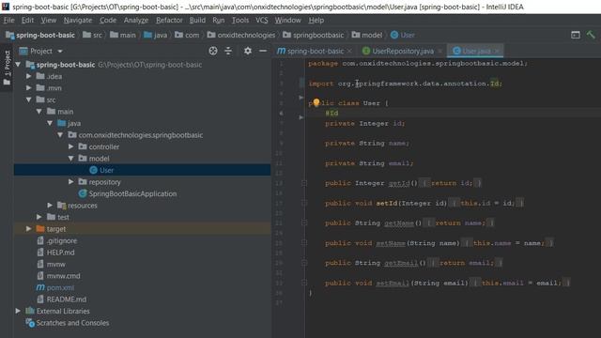This screenshot has height=338, width=601.
Task: Select the .gitignore file
Action: [x=62, y=240]
